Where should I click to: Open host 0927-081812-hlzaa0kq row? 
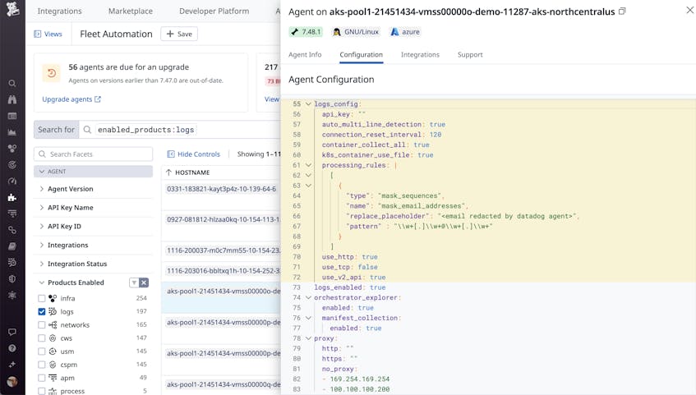click(223, 219)
